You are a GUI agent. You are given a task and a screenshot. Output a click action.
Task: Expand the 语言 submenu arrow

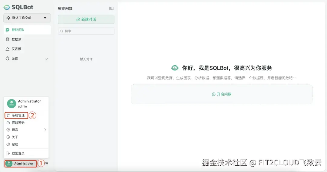coord(45,130)
